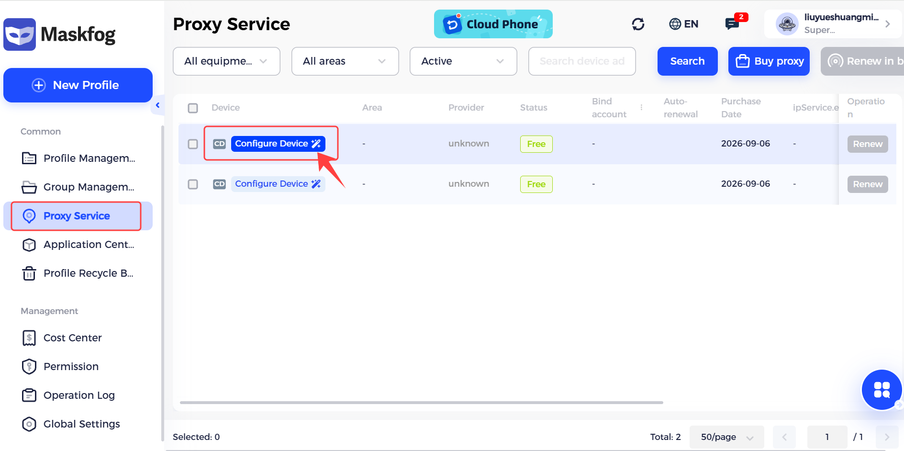Open the EN language globe selector
The image size is (904, 451).
coord(683,24)
